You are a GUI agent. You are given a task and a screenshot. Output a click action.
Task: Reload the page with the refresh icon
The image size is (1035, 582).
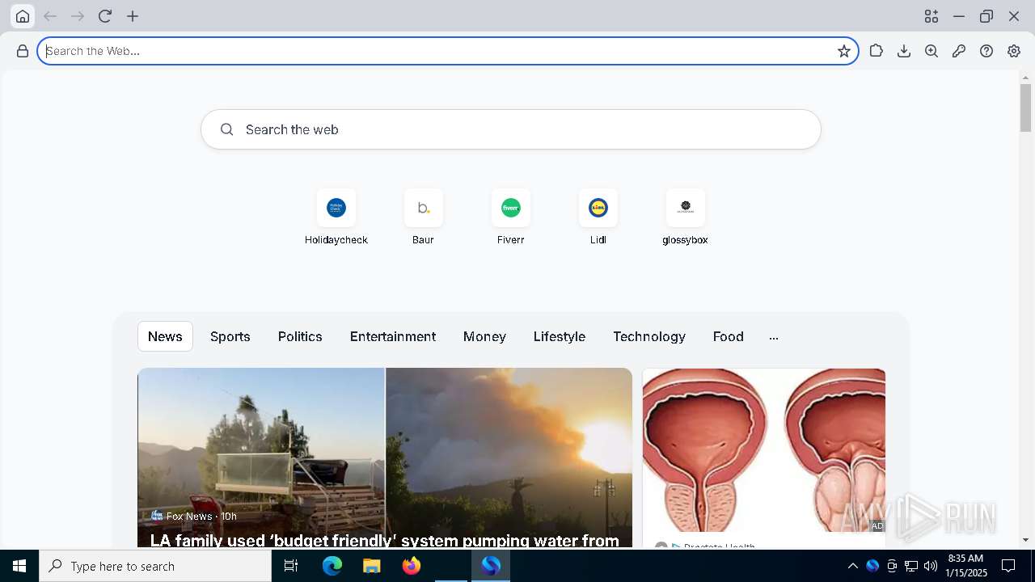105,16
